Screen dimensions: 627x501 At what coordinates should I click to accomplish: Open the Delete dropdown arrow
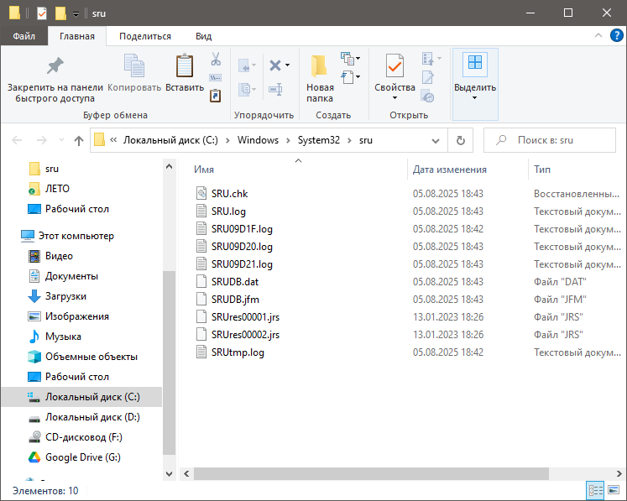[287, 65]
